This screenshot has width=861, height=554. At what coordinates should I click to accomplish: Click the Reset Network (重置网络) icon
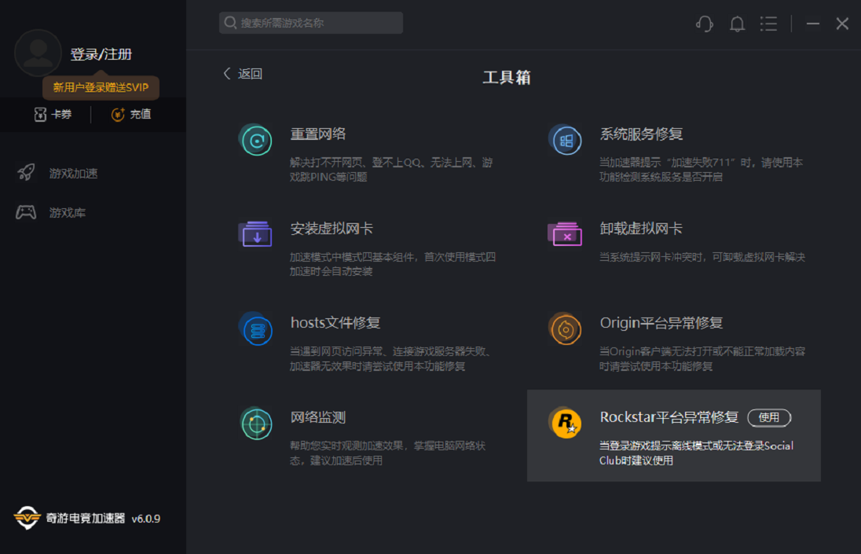click(x=256, y=141)
